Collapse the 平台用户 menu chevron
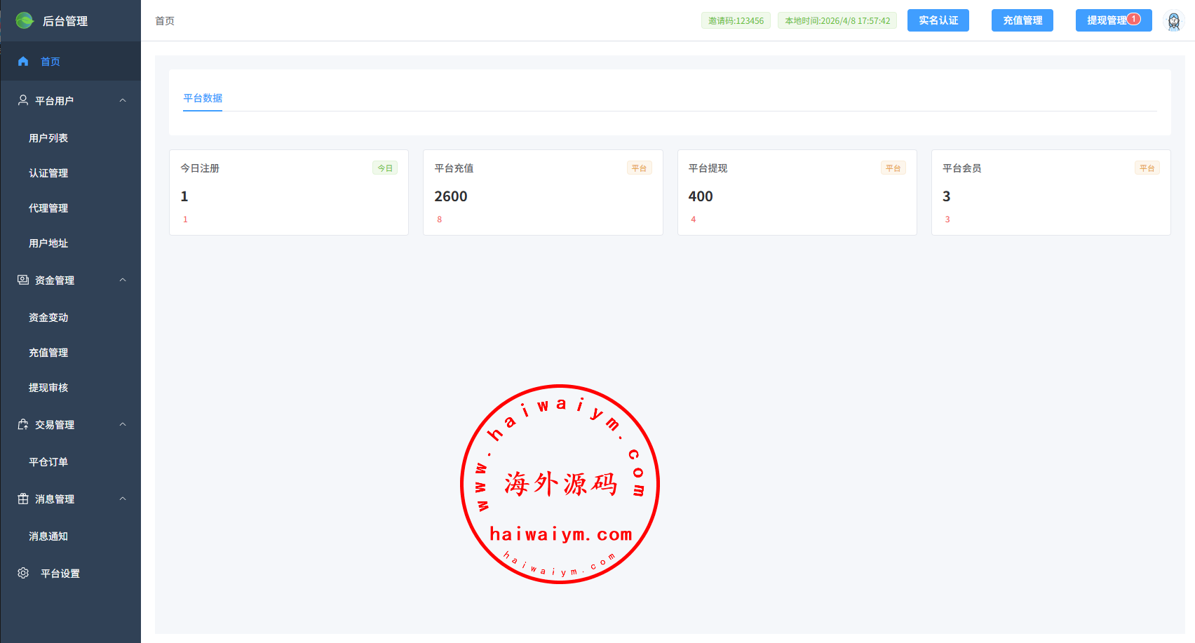Viewport: 1195px width, 643px height. (123, 100)
